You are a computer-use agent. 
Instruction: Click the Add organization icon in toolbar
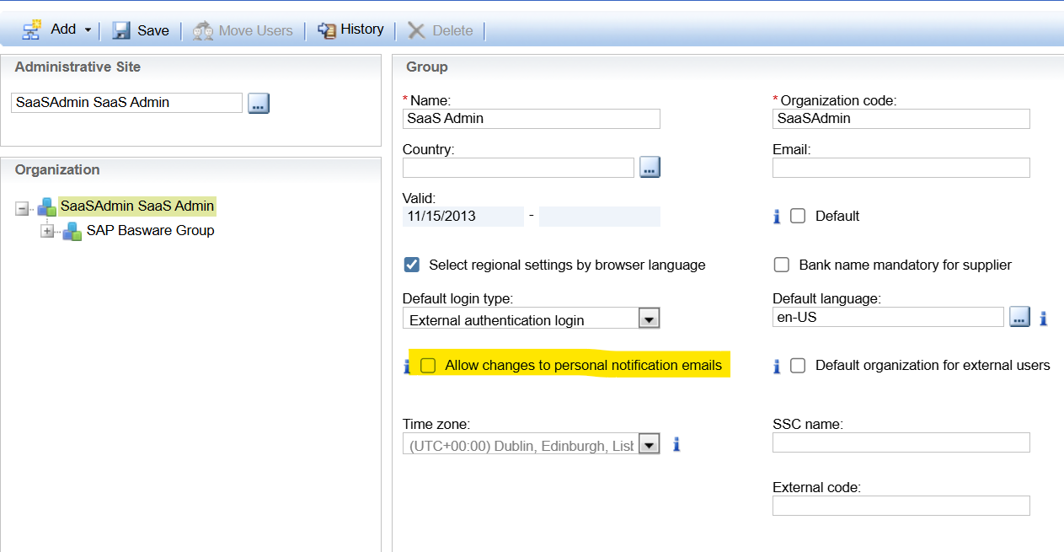coord(32,30)
